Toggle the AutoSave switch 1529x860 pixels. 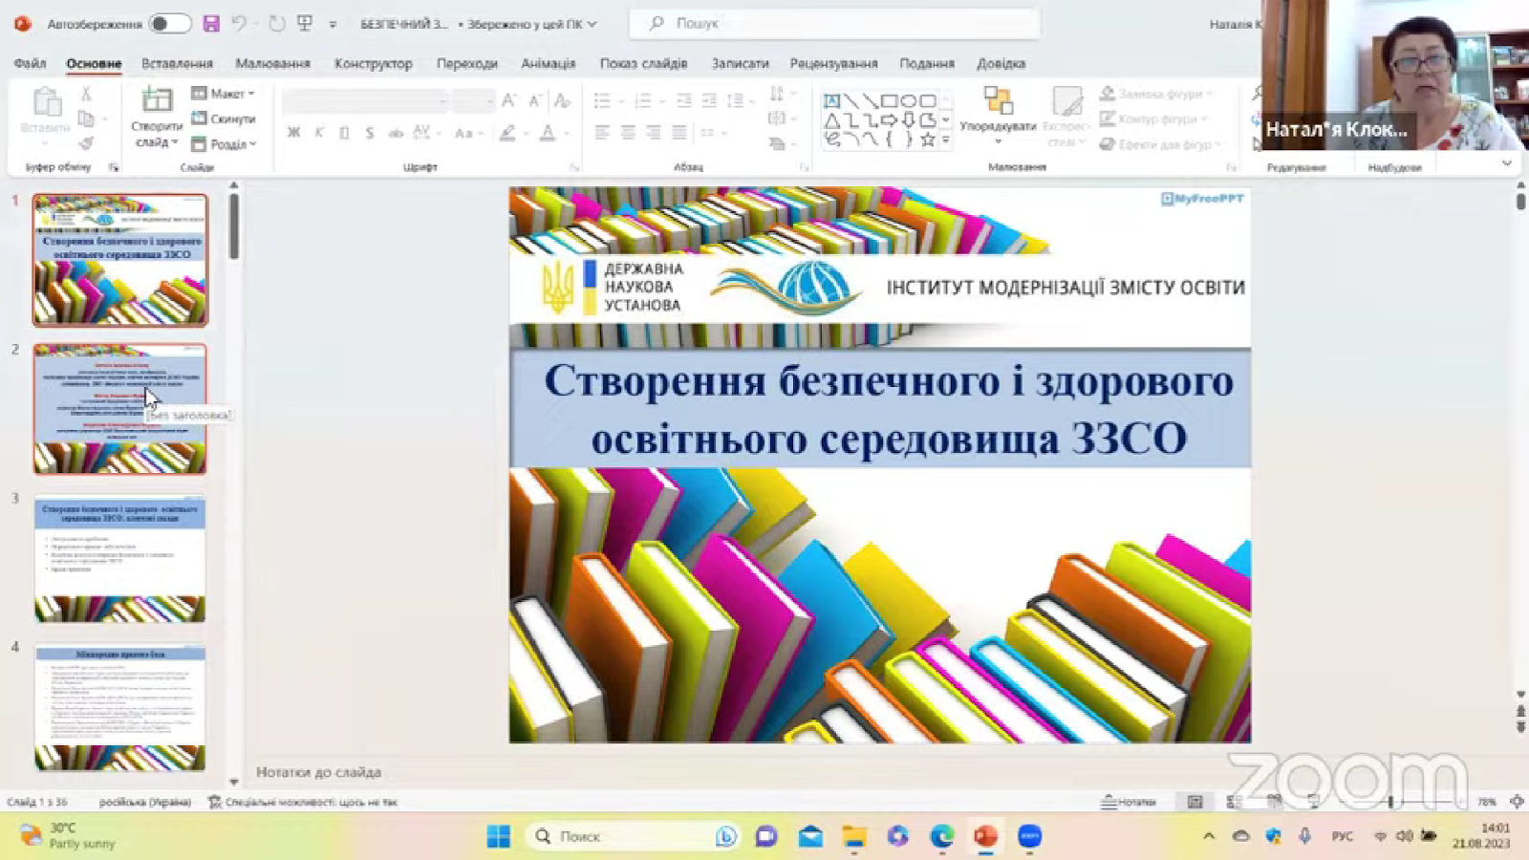tap(169, 23)
